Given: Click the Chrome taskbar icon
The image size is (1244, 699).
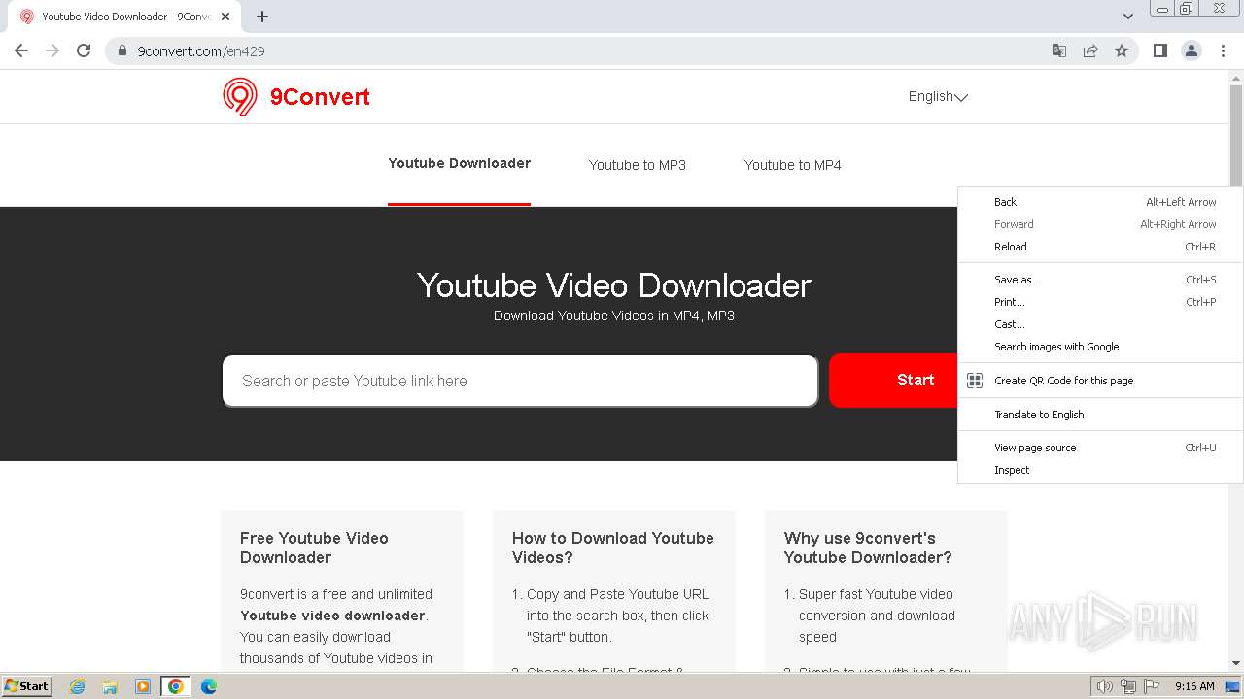Looking at the screenshot, I should pos(176,686).
